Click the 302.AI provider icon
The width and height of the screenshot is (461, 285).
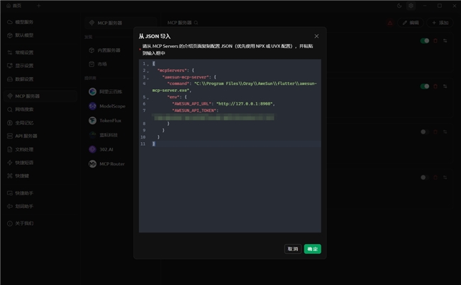[92, 149]
